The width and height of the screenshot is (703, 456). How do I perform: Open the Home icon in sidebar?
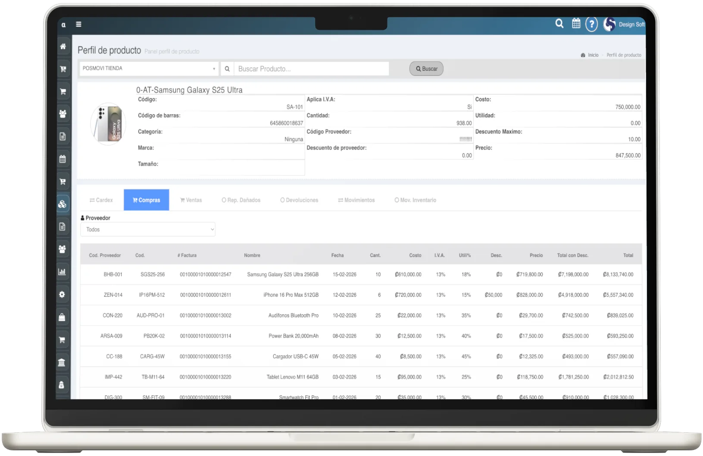(63, 47)
